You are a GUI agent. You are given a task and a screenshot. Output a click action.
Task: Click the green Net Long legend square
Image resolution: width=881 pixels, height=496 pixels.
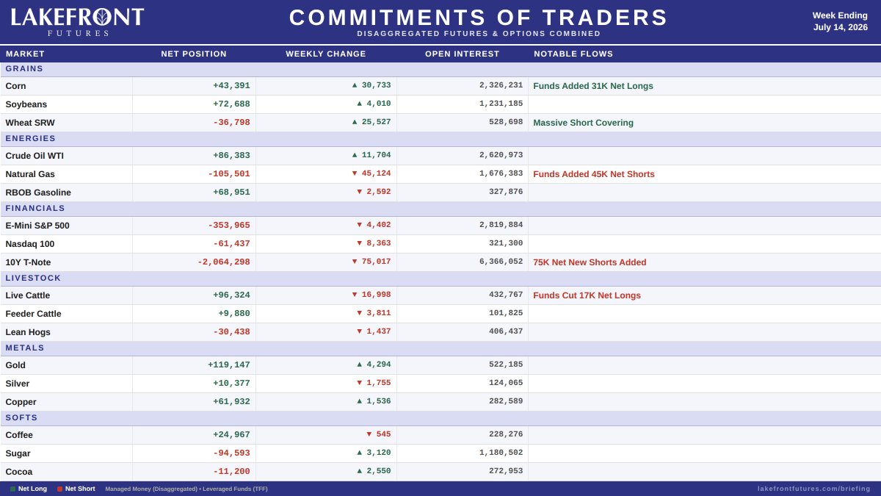point(12,489)
